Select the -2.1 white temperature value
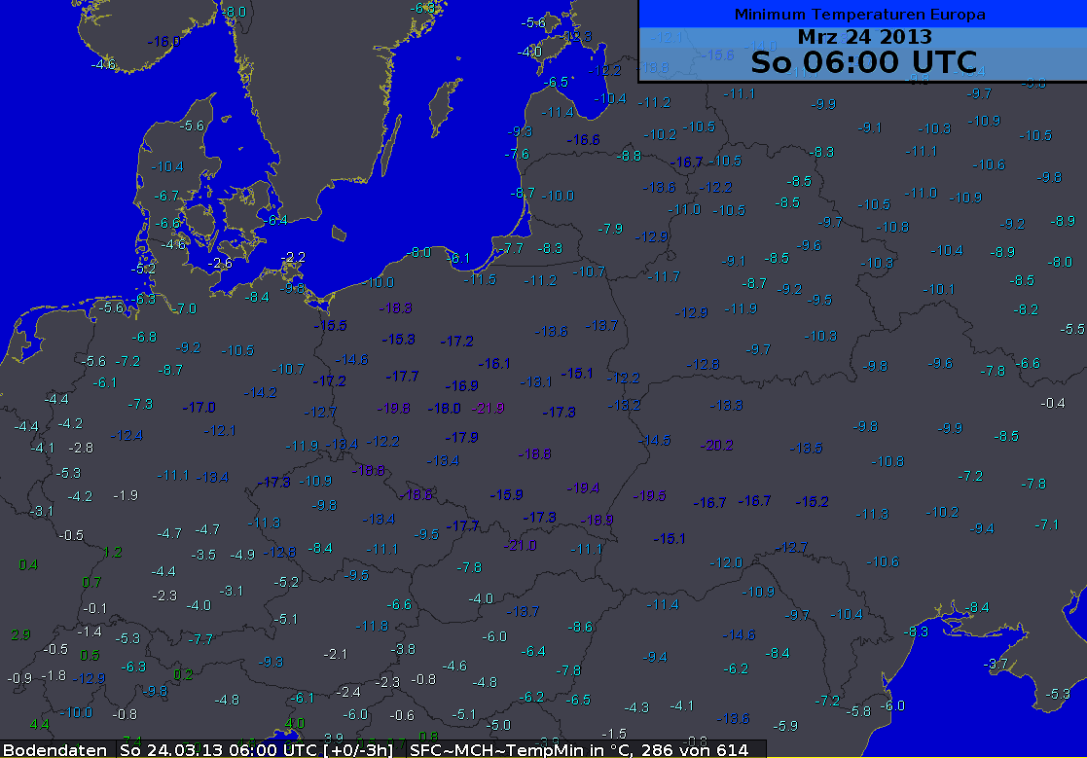Screen dimensions: 1087x758 335,653
